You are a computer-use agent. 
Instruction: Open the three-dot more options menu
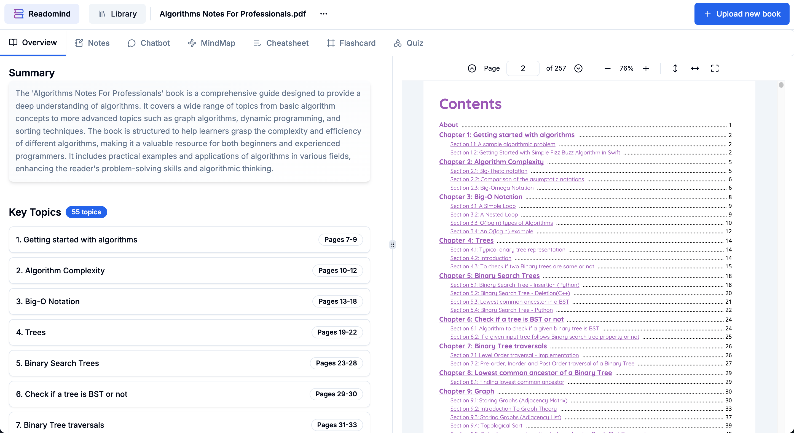(323, 14)
